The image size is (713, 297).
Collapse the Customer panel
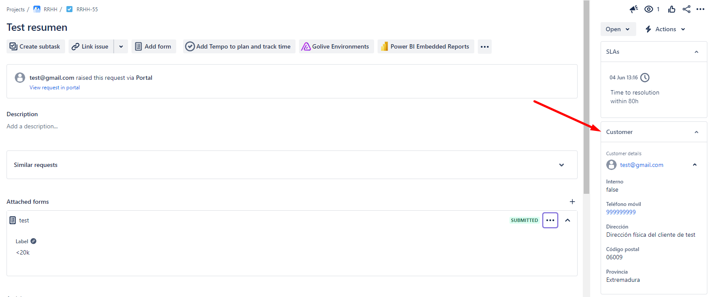coord(696,132)
